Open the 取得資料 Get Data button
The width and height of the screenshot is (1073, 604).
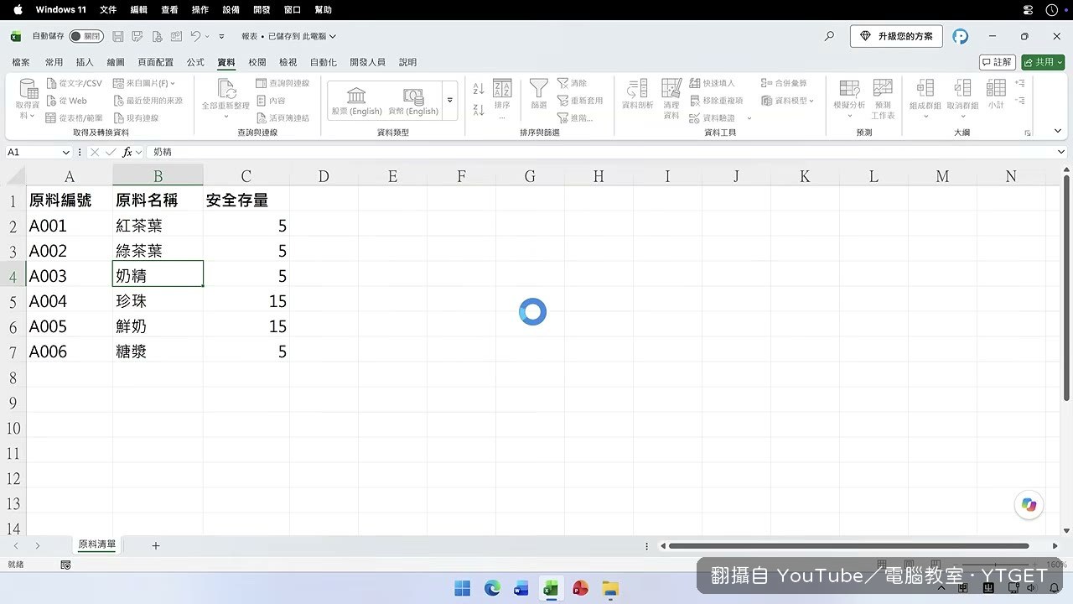click(x=28, y=100)
